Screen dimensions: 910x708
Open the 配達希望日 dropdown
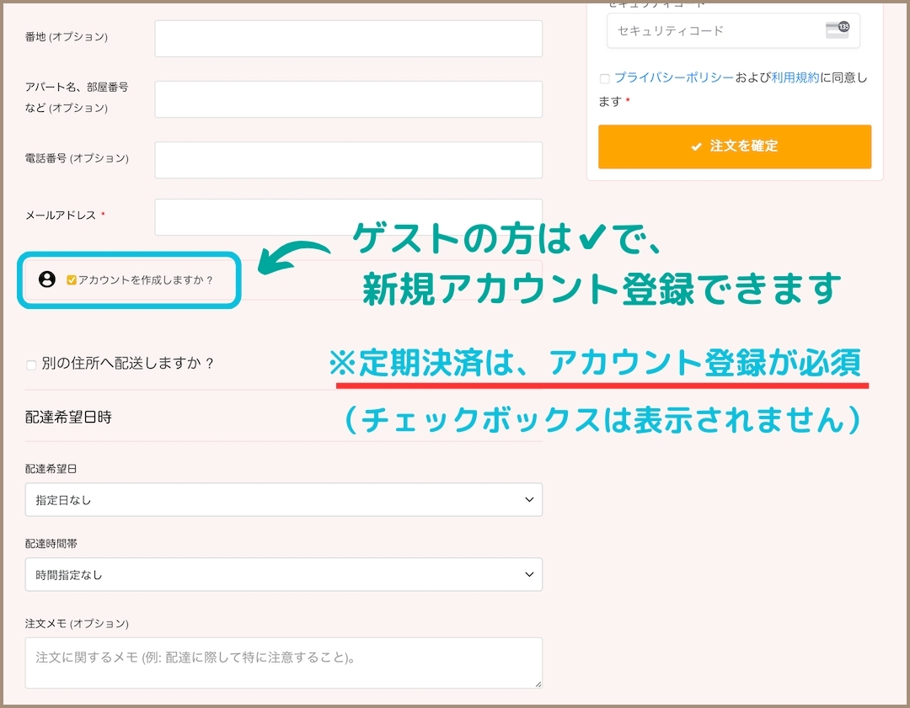[x=284, y=499]
